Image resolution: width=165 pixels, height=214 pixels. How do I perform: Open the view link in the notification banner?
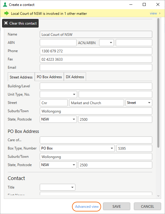click(153, 13)
